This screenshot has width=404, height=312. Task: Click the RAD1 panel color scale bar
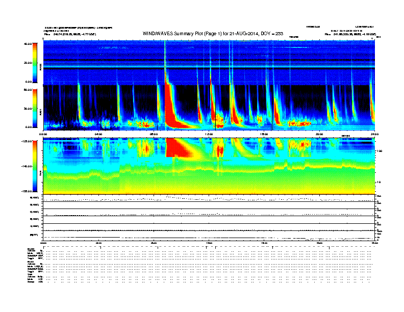(35, 109)
